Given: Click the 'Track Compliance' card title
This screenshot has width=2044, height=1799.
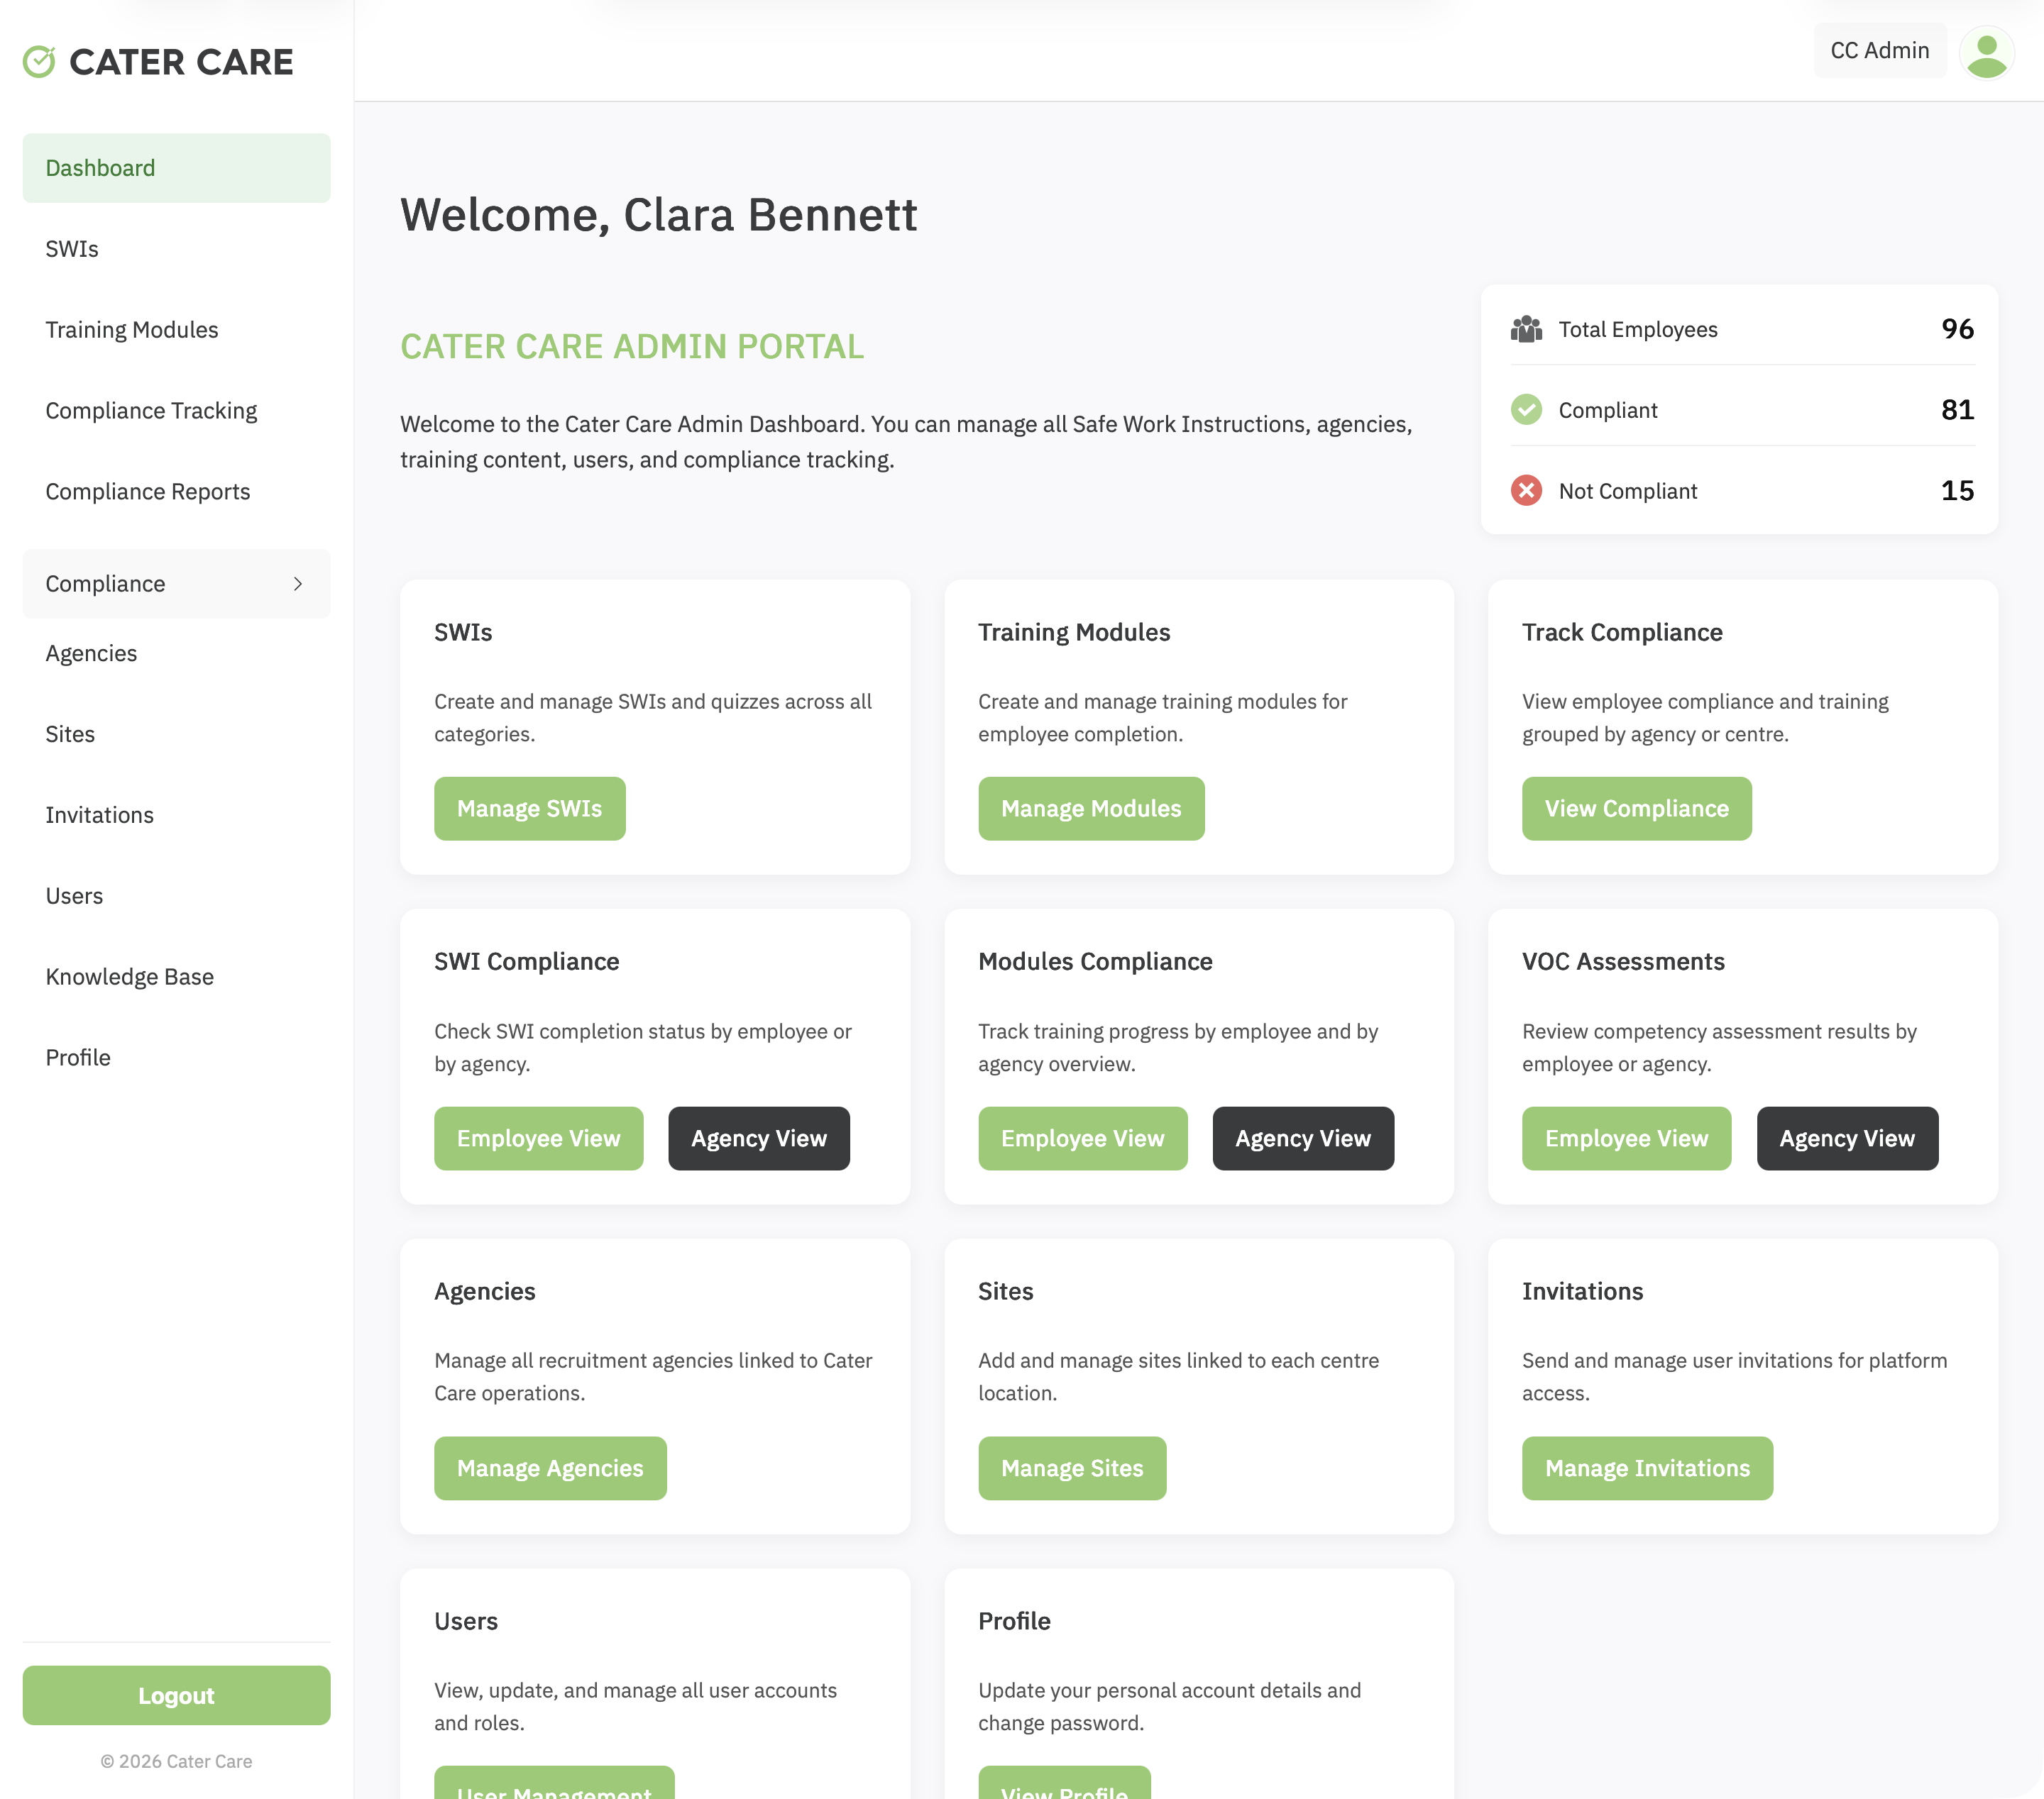Looking at the screenshot, I should pyautogui.click(x=1622, y=633).
